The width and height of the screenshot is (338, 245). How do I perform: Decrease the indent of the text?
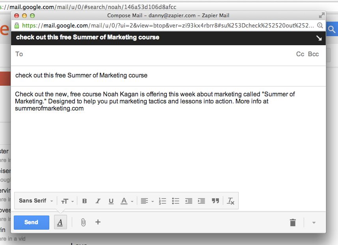pos(189,201)
